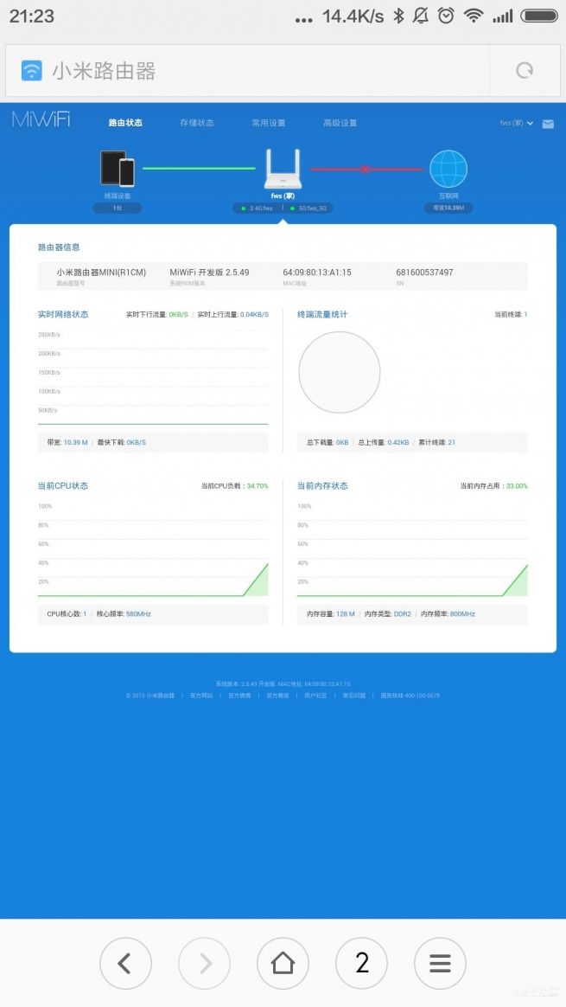Click the 内存类型 DDR2 value

click(403, 614)
